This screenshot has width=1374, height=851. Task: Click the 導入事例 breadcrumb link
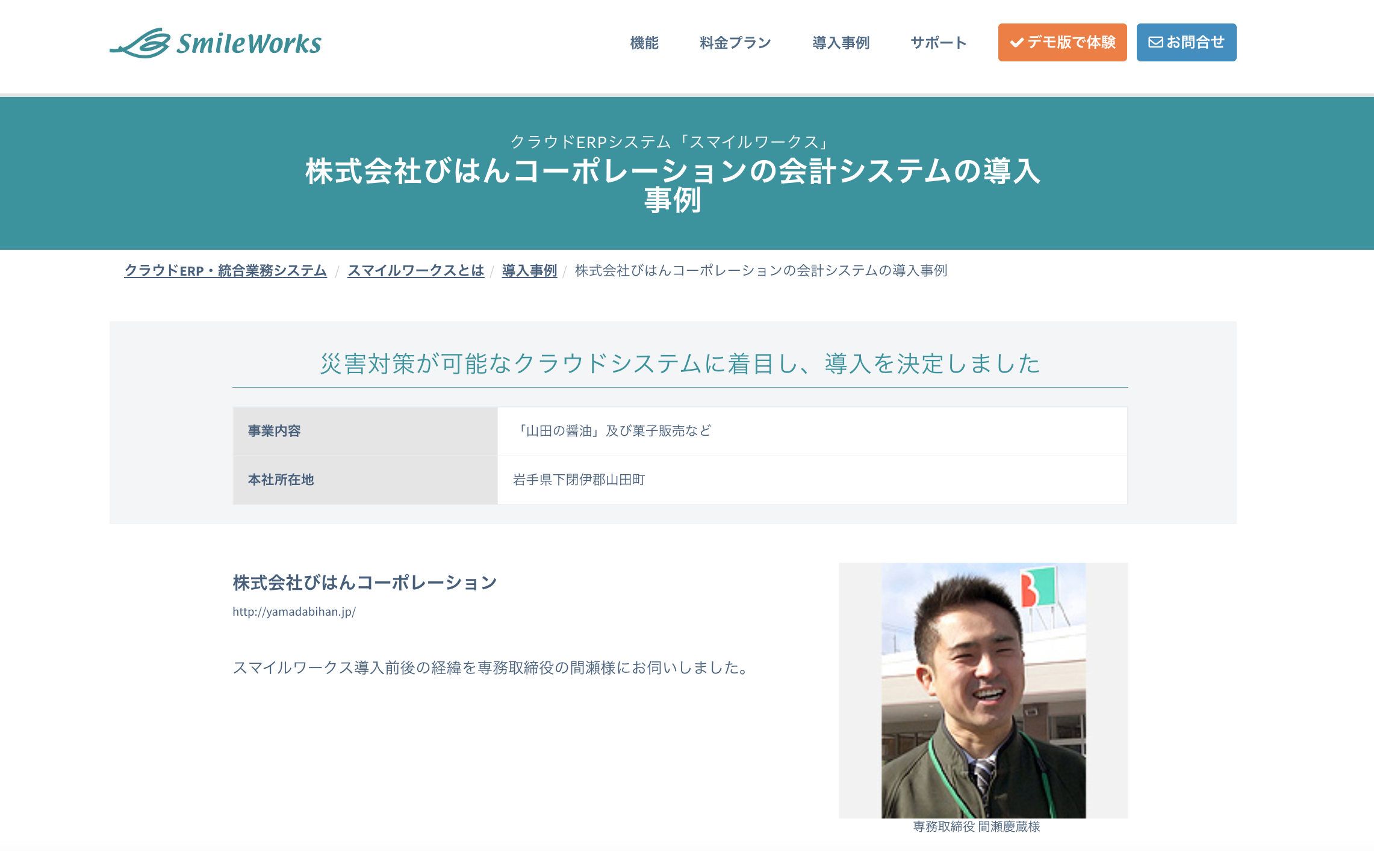click(x=529, y=271)
